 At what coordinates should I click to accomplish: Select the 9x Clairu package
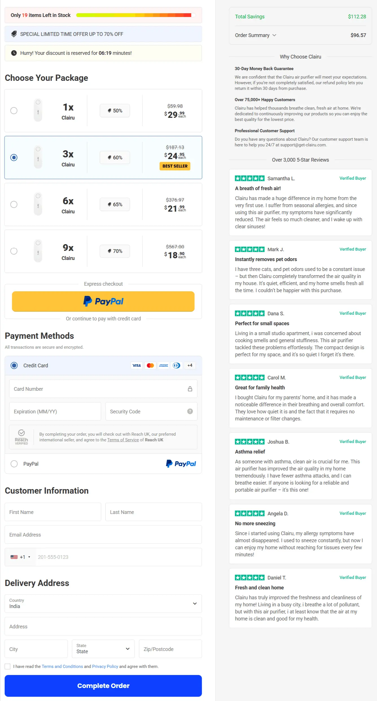point(14,251)
